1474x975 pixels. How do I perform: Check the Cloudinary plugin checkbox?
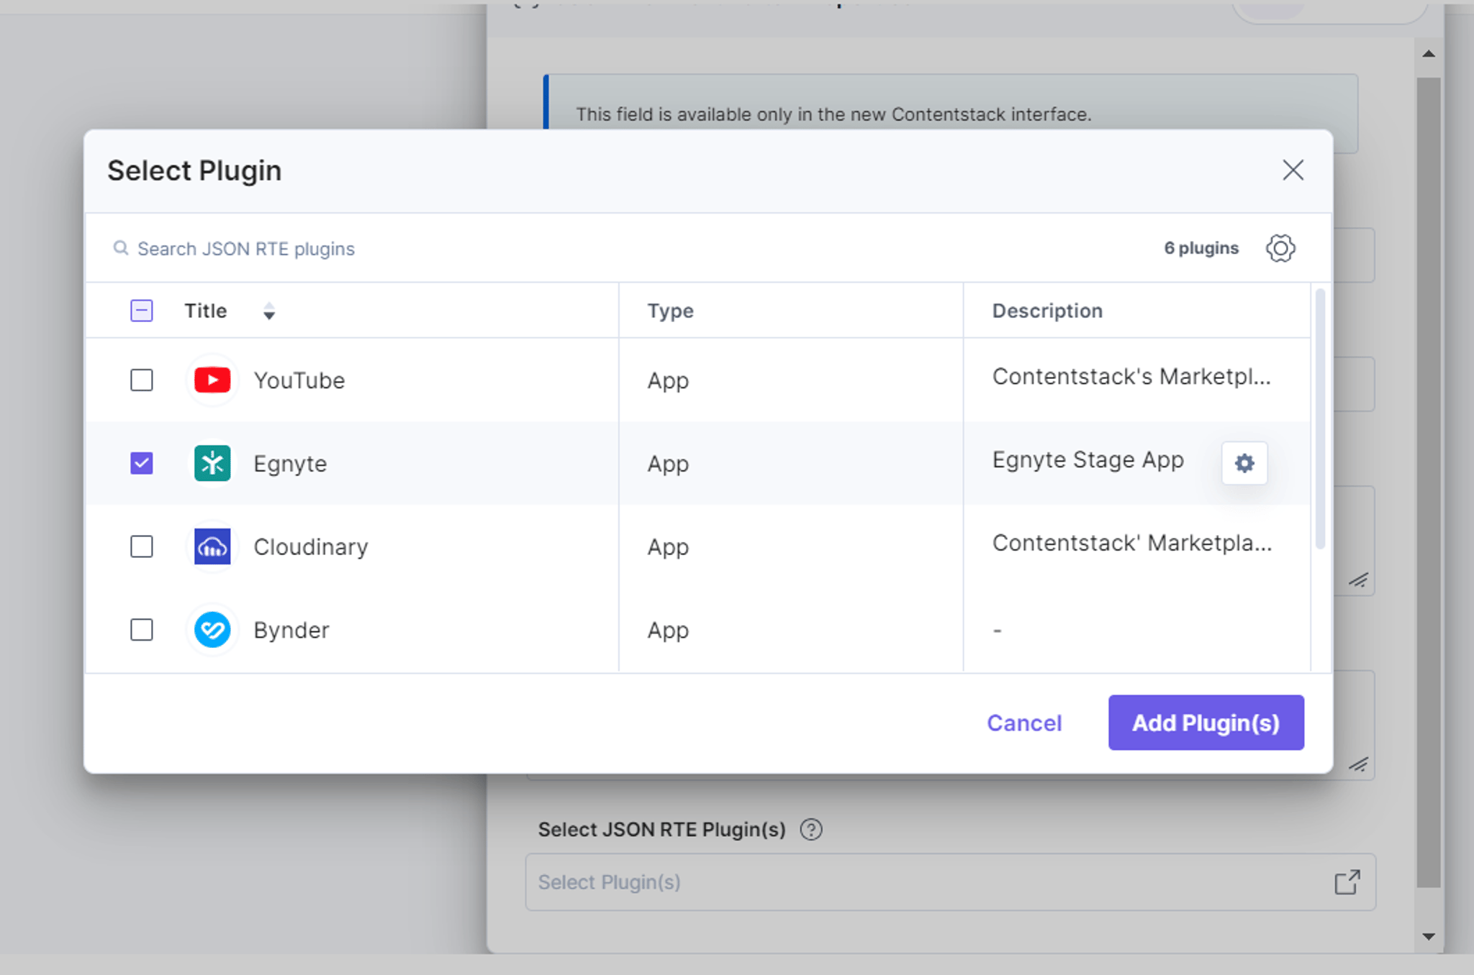tap(142, 546)
